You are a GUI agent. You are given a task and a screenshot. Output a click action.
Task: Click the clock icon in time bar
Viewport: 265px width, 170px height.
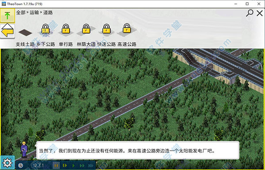(x=21, y=165)
